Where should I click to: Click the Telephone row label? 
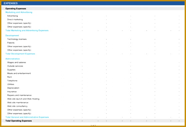click(x=12, y=81)
